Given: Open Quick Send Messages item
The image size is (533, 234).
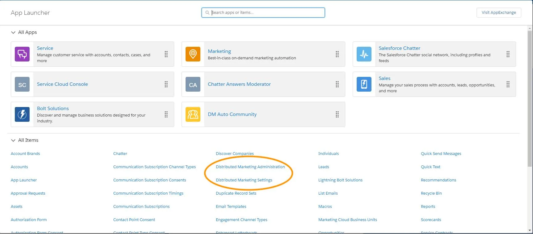Looking at the screenshot, I should (441, 154).
